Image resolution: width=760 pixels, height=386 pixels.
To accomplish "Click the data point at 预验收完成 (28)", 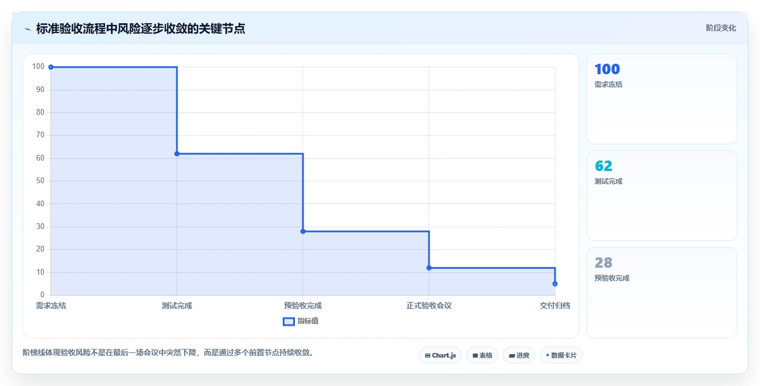I will 303,231.
